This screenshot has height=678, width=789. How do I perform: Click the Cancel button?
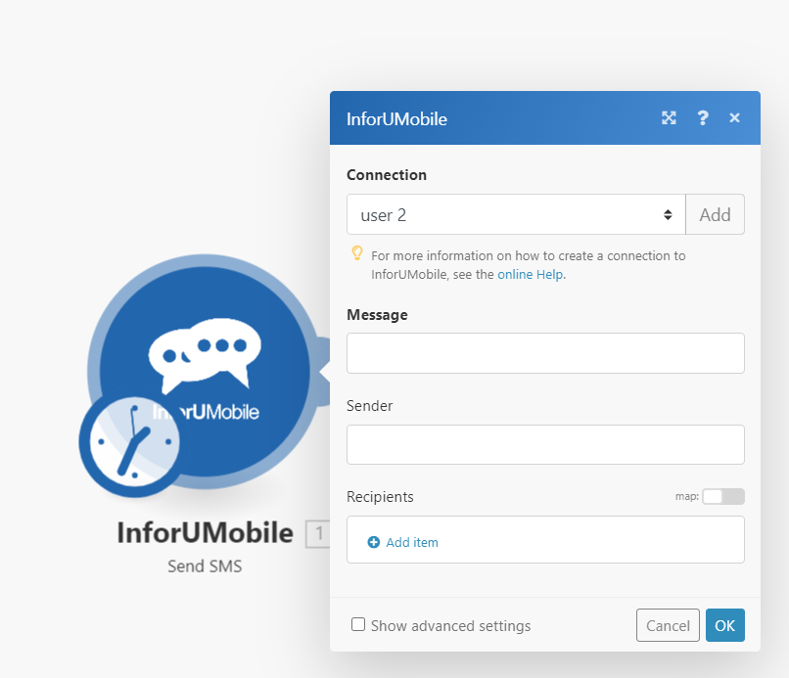pyautogui.click(x=668, y=625)
